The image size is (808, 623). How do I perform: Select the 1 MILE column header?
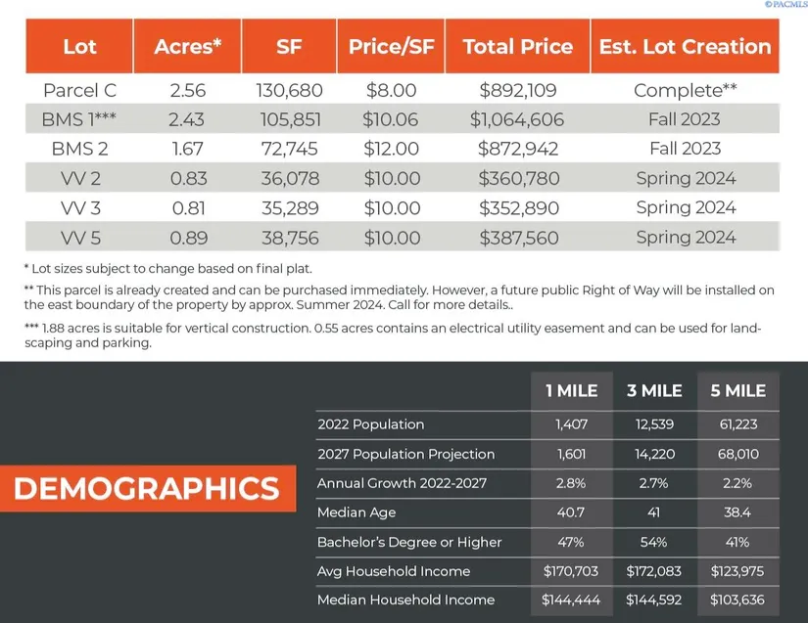[x=571, y=391]
